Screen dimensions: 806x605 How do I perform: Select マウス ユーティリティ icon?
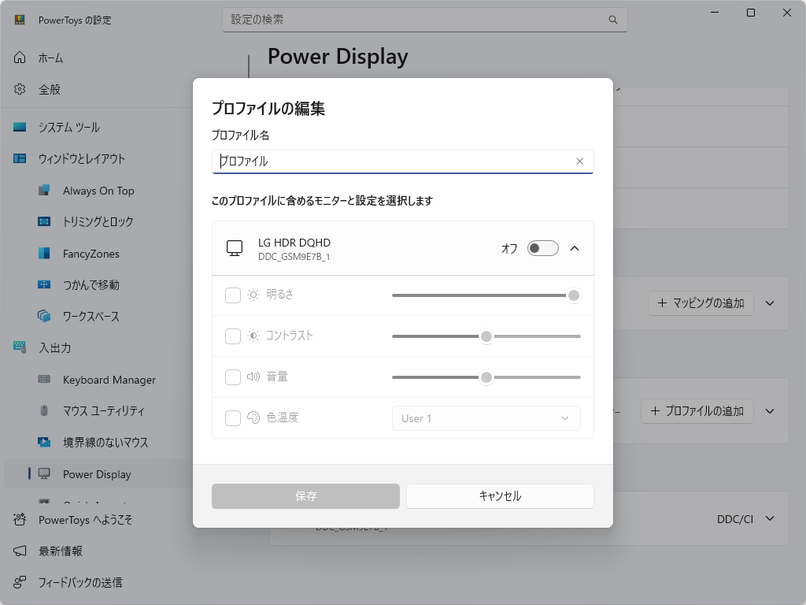coord(44,410)
